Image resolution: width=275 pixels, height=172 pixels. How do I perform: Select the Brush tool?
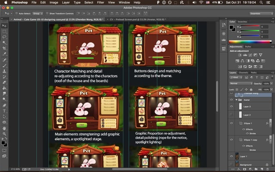click(4, 66)
